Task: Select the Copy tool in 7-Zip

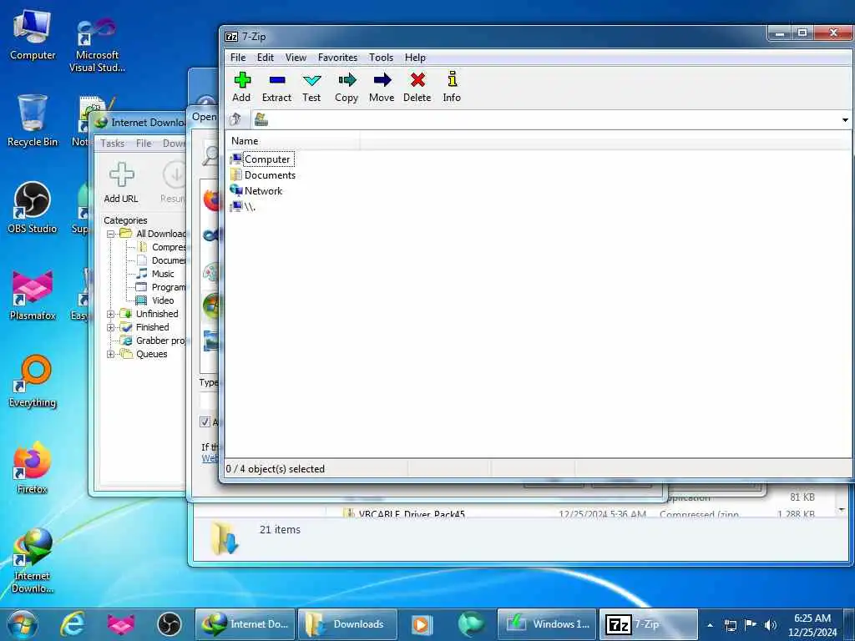Action: point(347,87)
